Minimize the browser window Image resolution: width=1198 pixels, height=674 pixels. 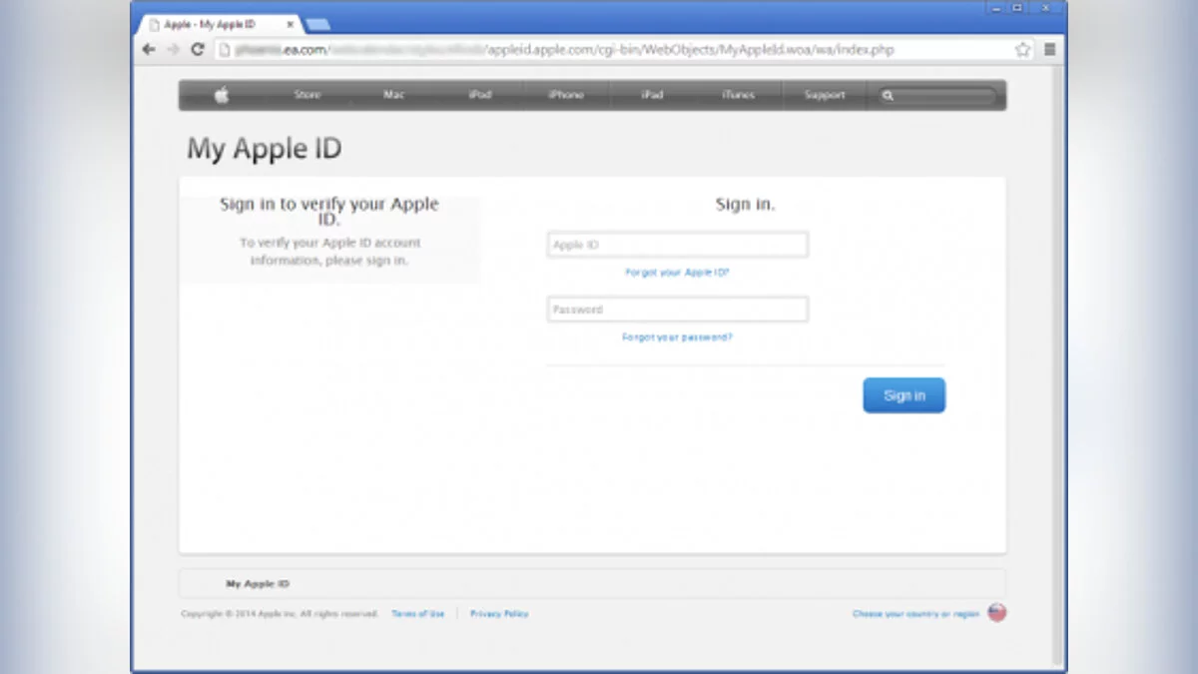994,8
